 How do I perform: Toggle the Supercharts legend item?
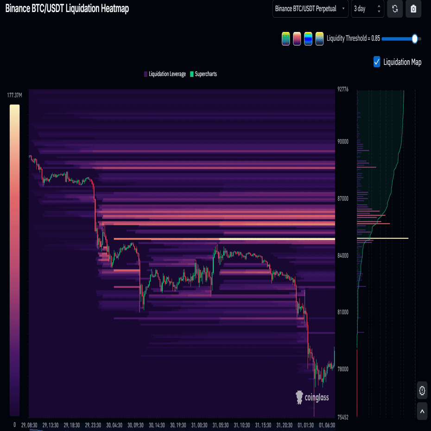coord(203,74)
